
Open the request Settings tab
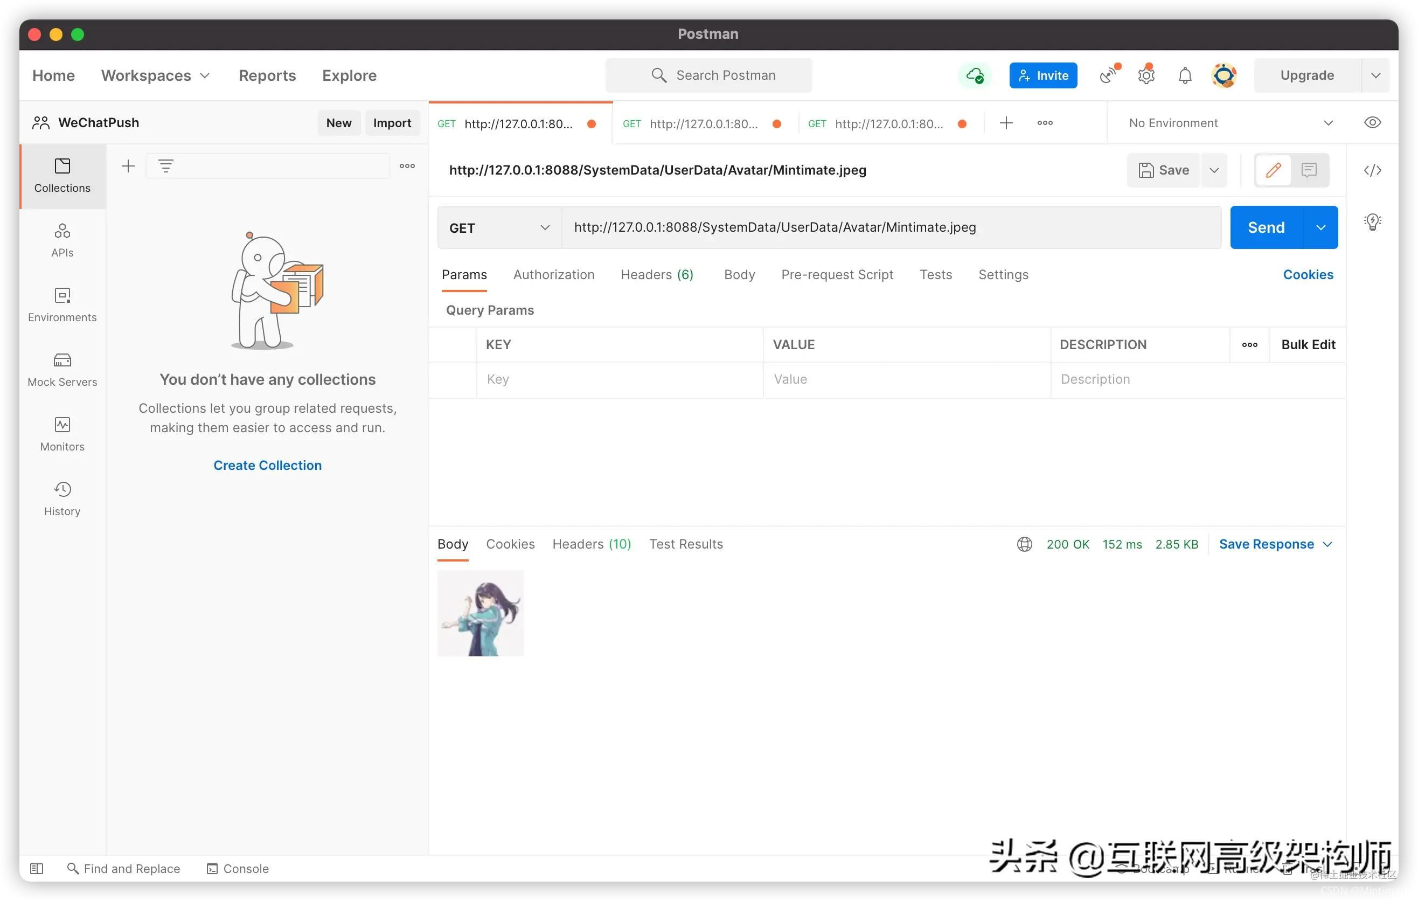pyautogui.click(x=1003, y=274)
